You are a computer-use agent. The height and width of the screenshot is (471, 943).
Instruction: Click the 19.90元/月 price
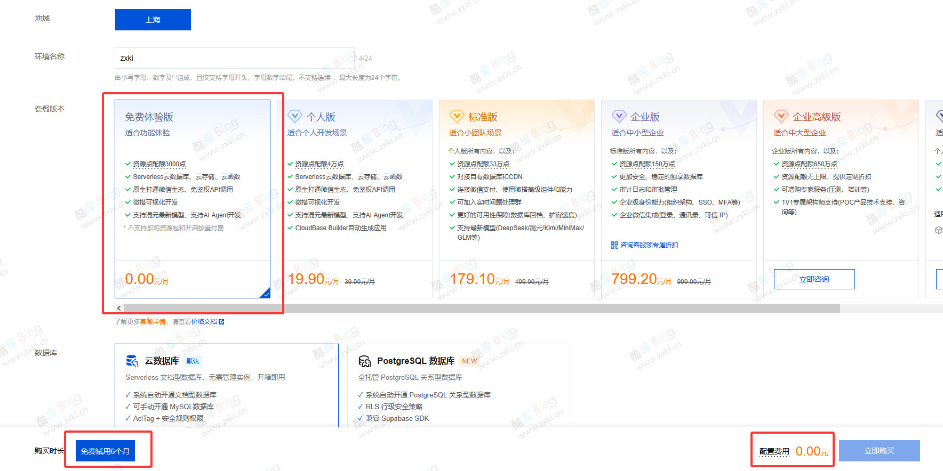tap(313, 279)
